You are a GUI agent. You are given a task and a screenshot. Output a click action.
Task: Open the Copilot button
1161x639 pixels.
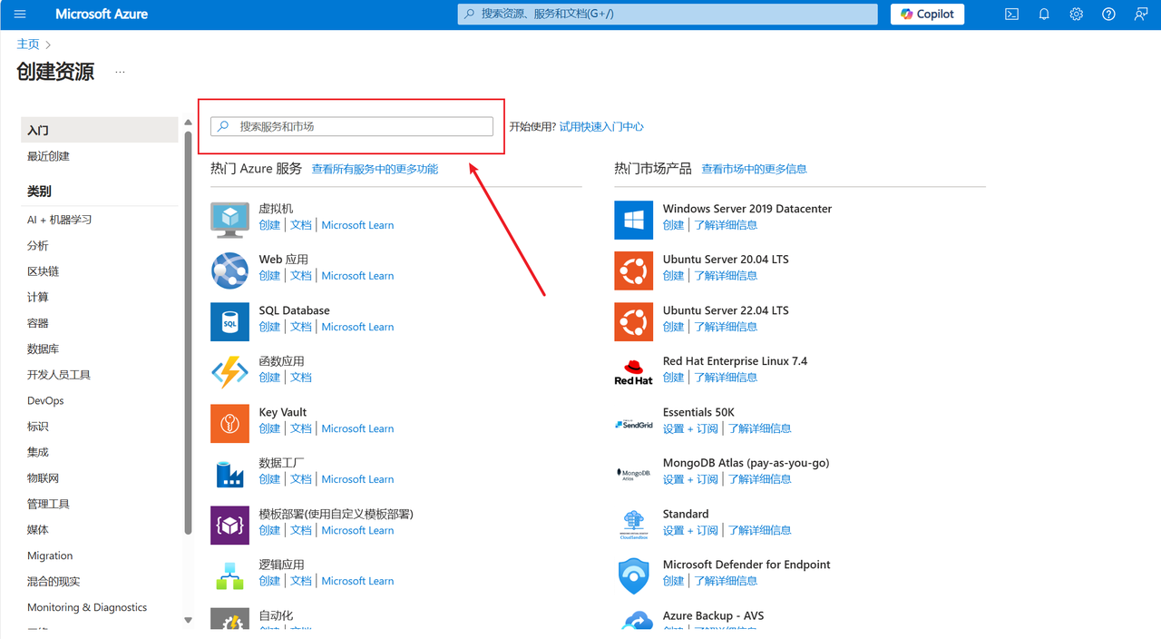927,15
